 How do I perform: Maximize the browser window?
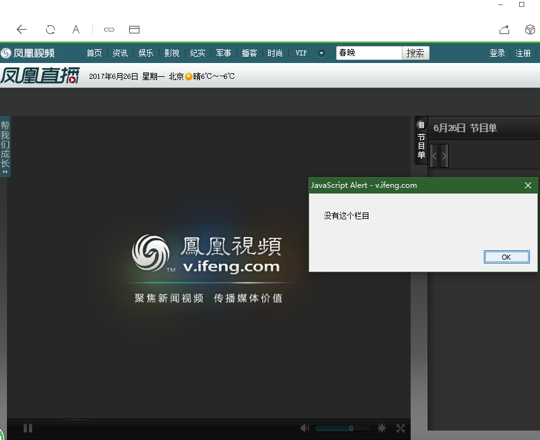click(522, 4)
